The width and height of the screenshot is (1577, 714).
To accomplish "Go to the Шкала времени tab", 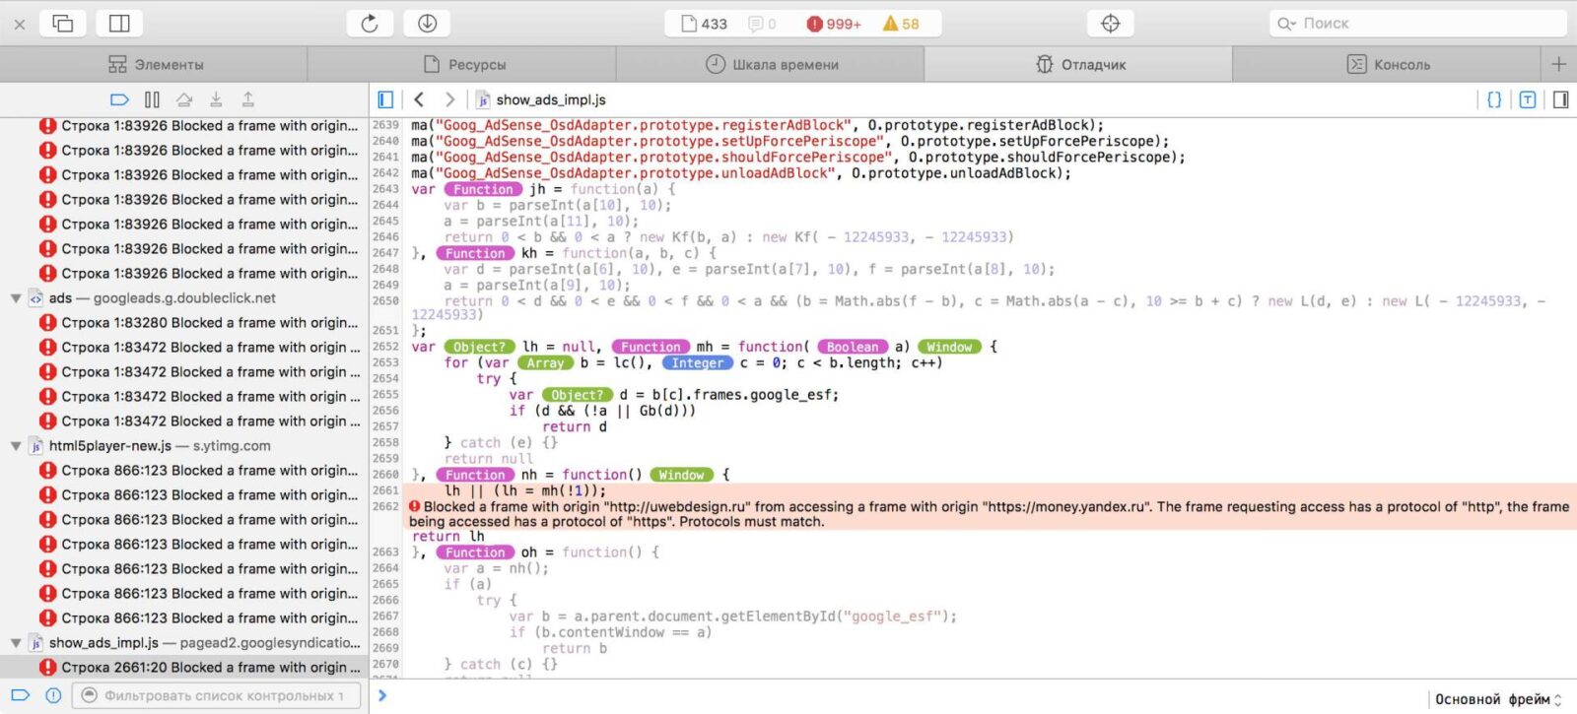I will click(x=771, y=65).
